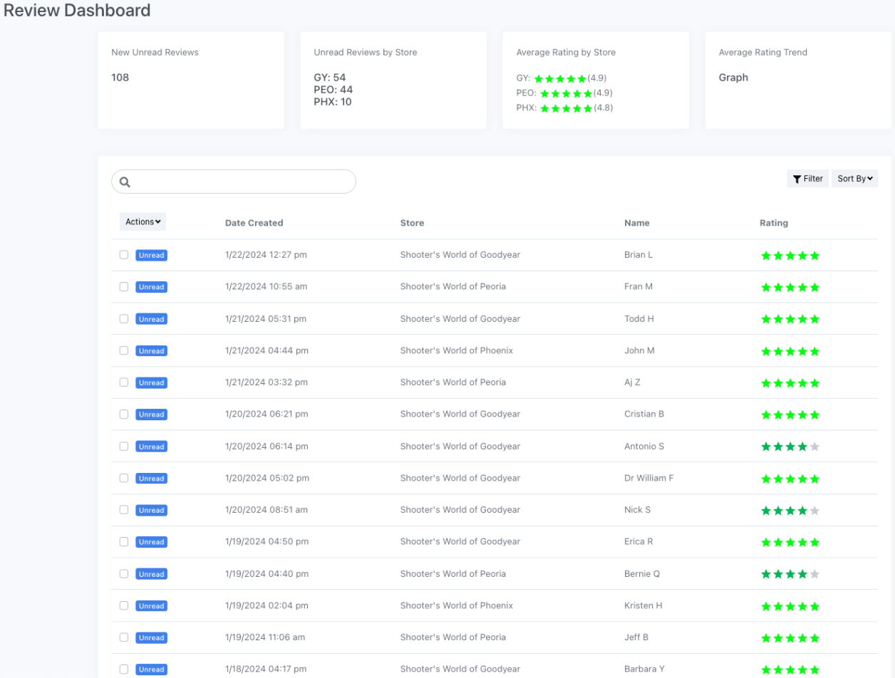Toggle the checkbox for Jeff B's review
Image resolution: width=895 pixels, height=678 pixels.
[x=124, y=637]
